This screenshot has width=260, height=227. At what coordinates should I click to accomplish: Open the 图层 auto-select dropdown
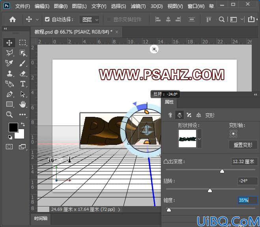[90, 20]
